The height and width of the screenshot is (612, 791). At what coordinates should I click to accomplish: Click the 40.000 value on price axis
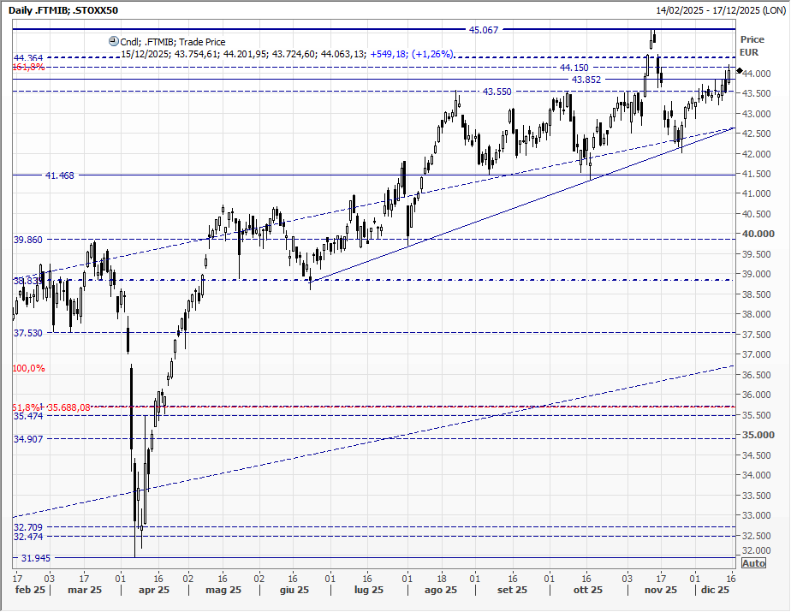click(x=754, y=234)
